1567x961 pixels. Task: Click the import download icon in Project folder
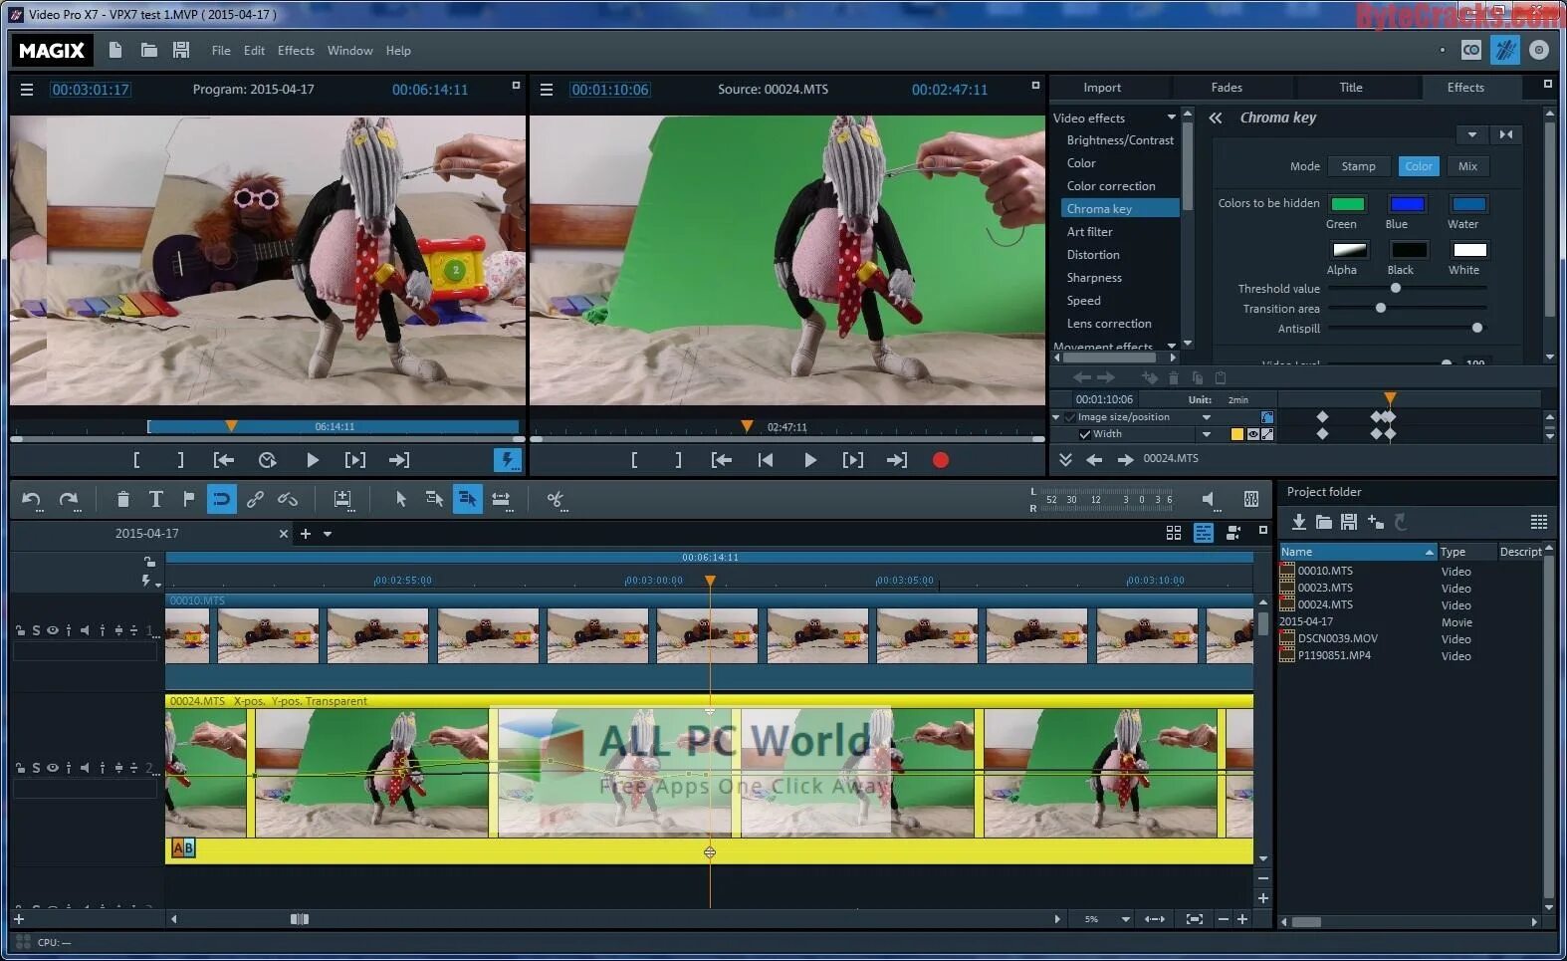coord(1298,522)
